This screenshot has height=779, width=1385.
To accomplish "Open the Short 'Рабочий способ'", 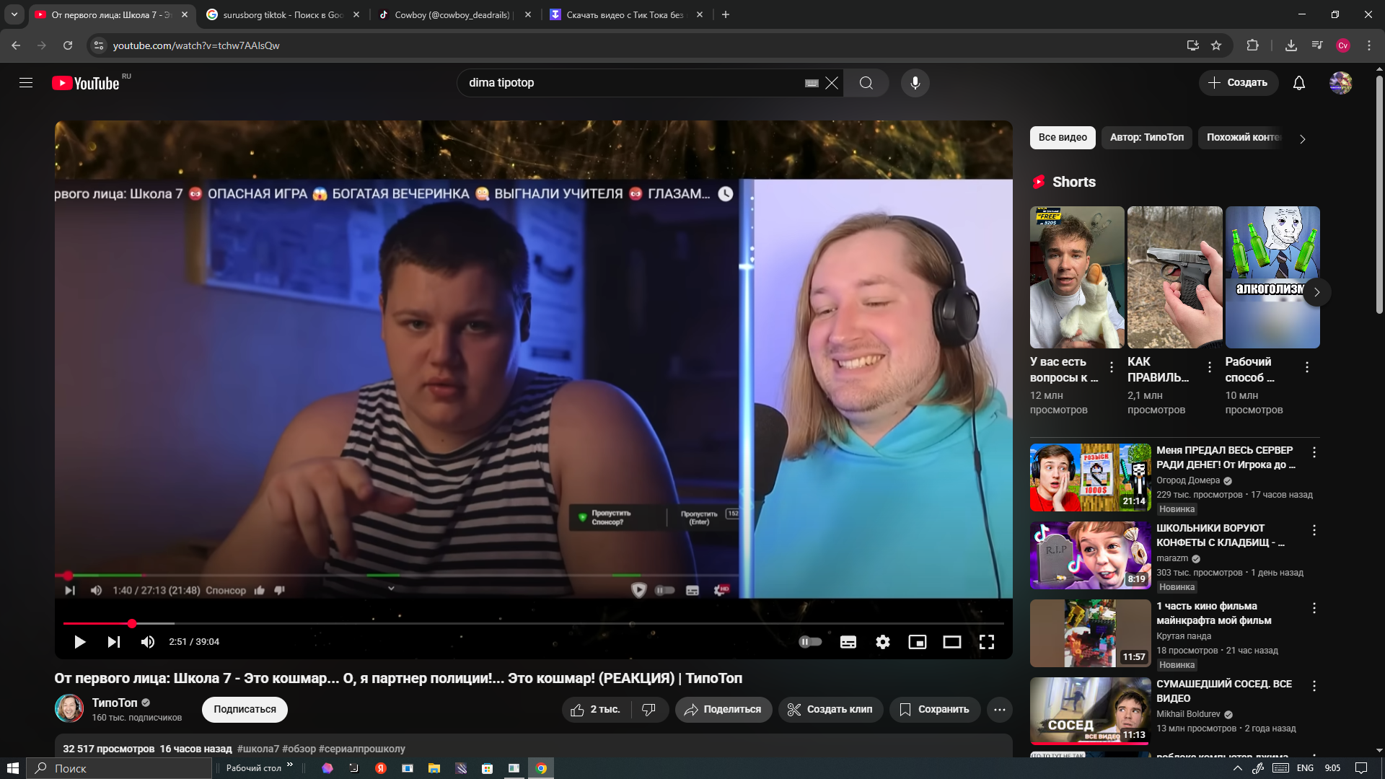I will 1272,278.
